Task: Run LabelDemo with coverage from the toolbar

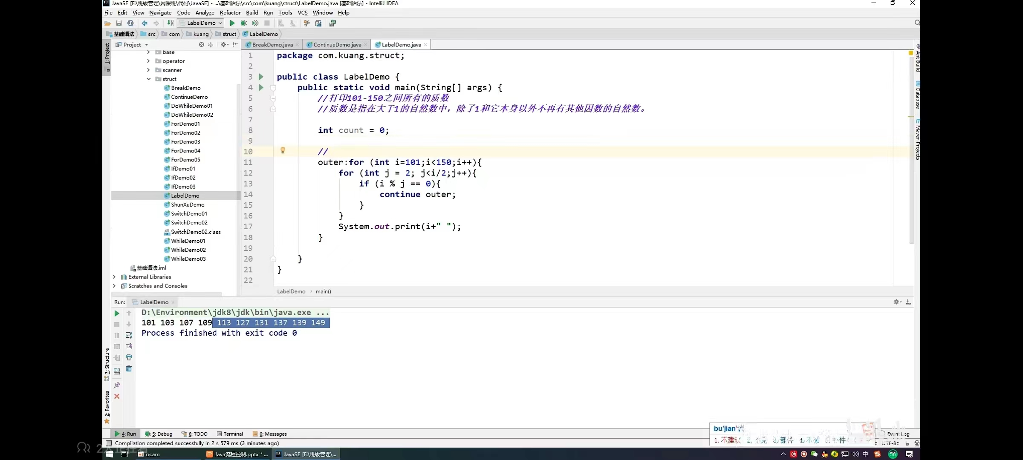Action: tap(255, 23)
